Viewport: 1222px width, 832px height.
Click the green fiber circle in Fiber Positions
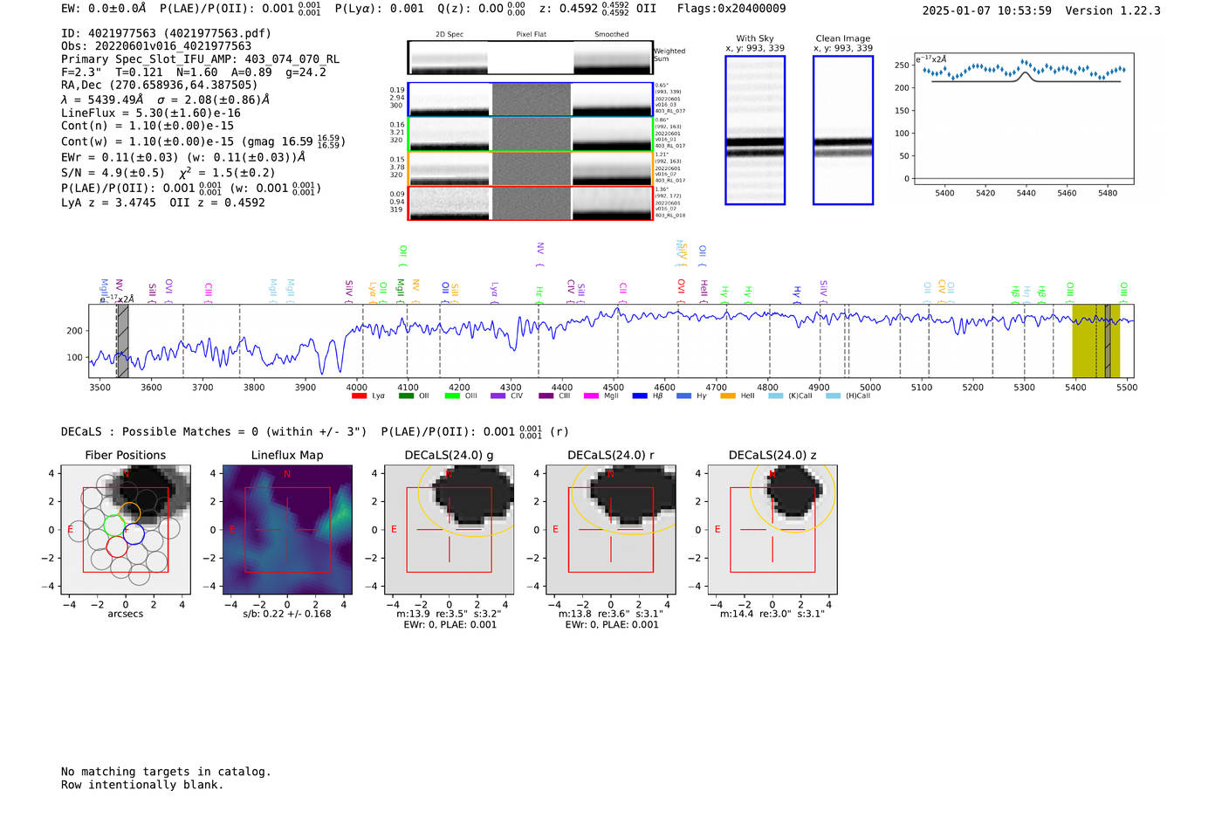pos(115,526)
